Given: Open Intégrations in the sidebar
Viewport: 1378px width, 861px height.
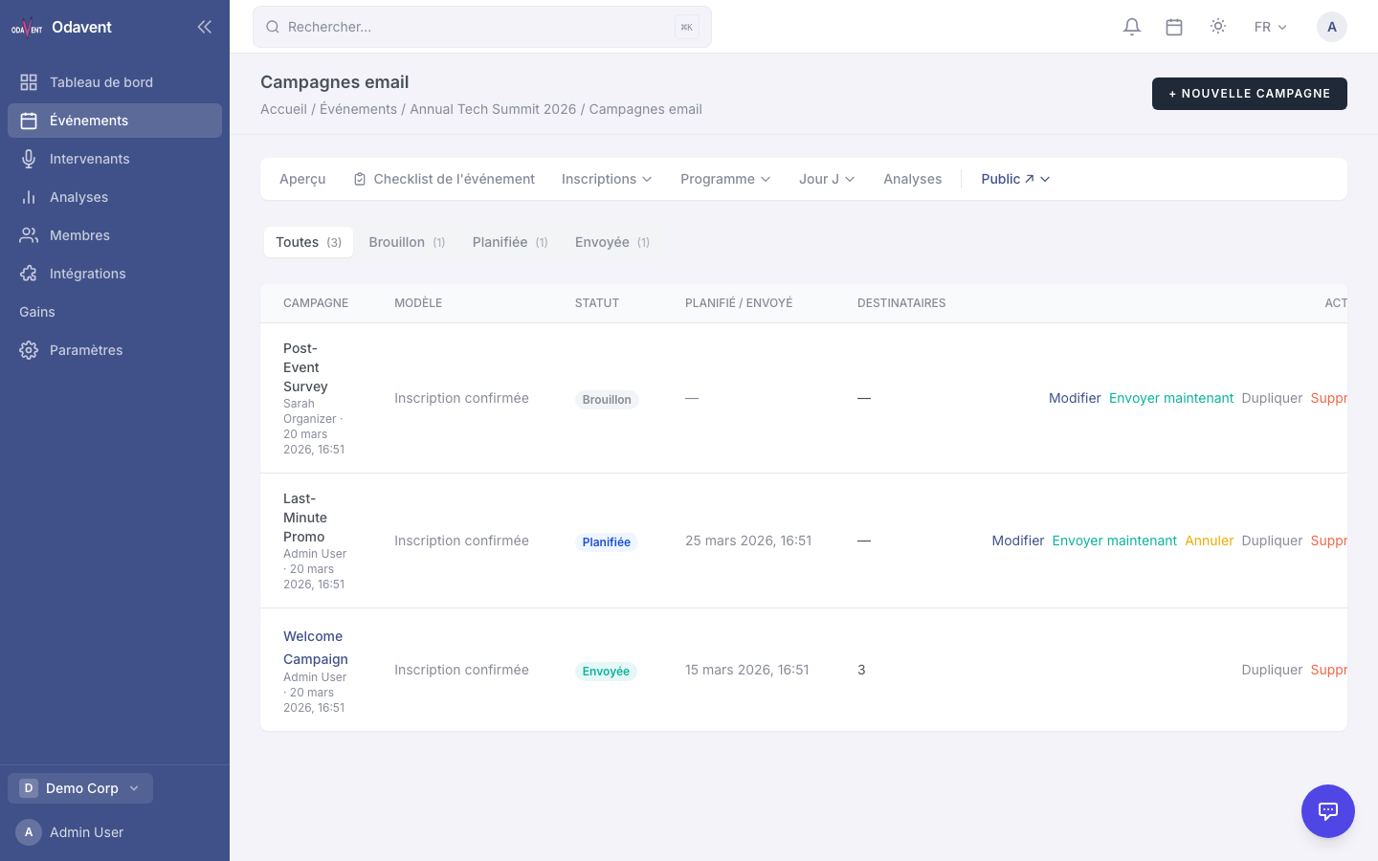Looking at the screenshot, I should tap(115, 274).
